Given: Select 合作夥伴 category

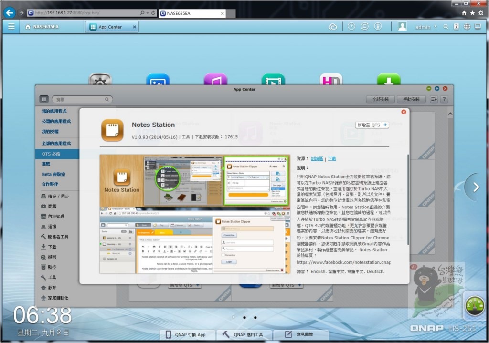Looking at the screenshot, I should coord(50,184).
